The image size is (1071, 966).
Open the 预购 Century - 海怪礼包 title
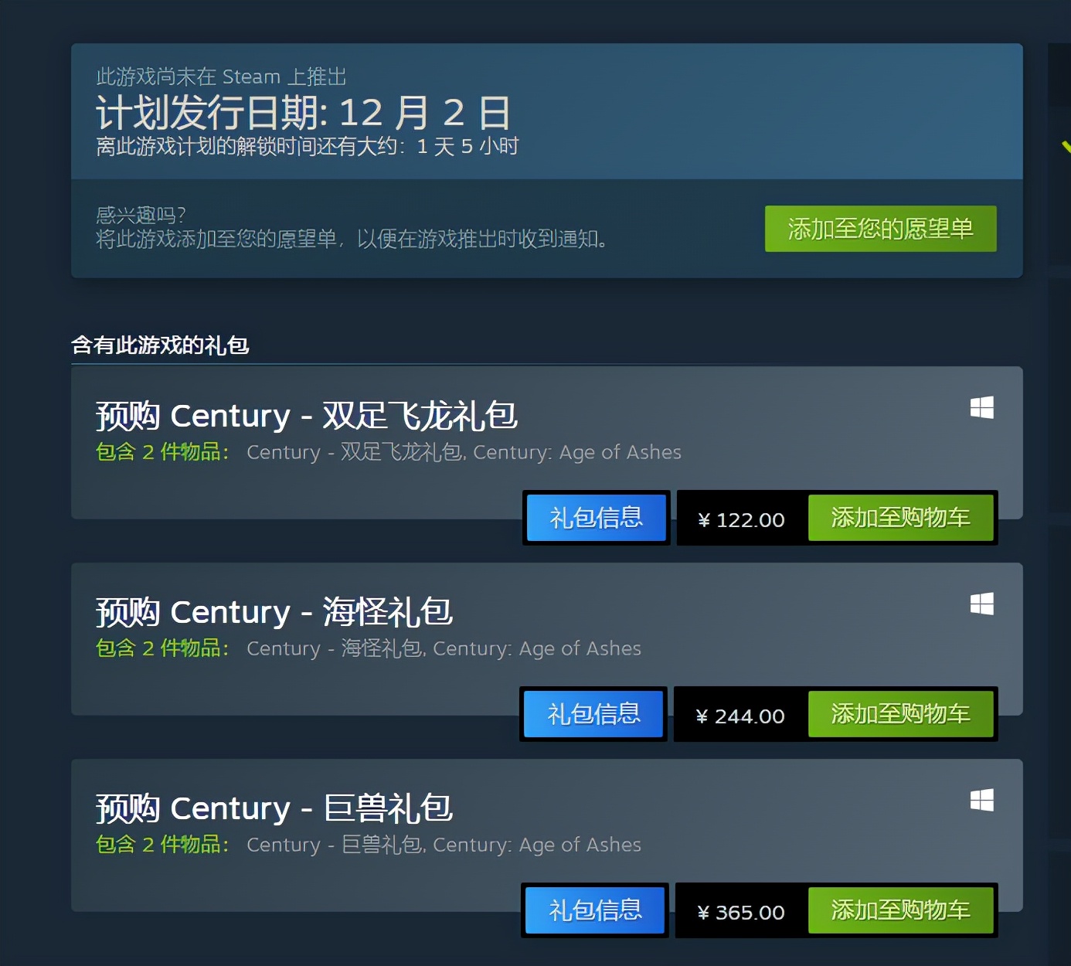[274, 612]
